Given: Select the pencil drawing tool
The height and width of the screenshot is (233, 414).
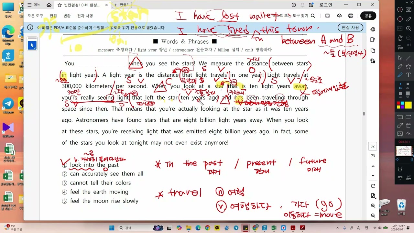Looking at the screenshot, I should [x=400, y=66].
